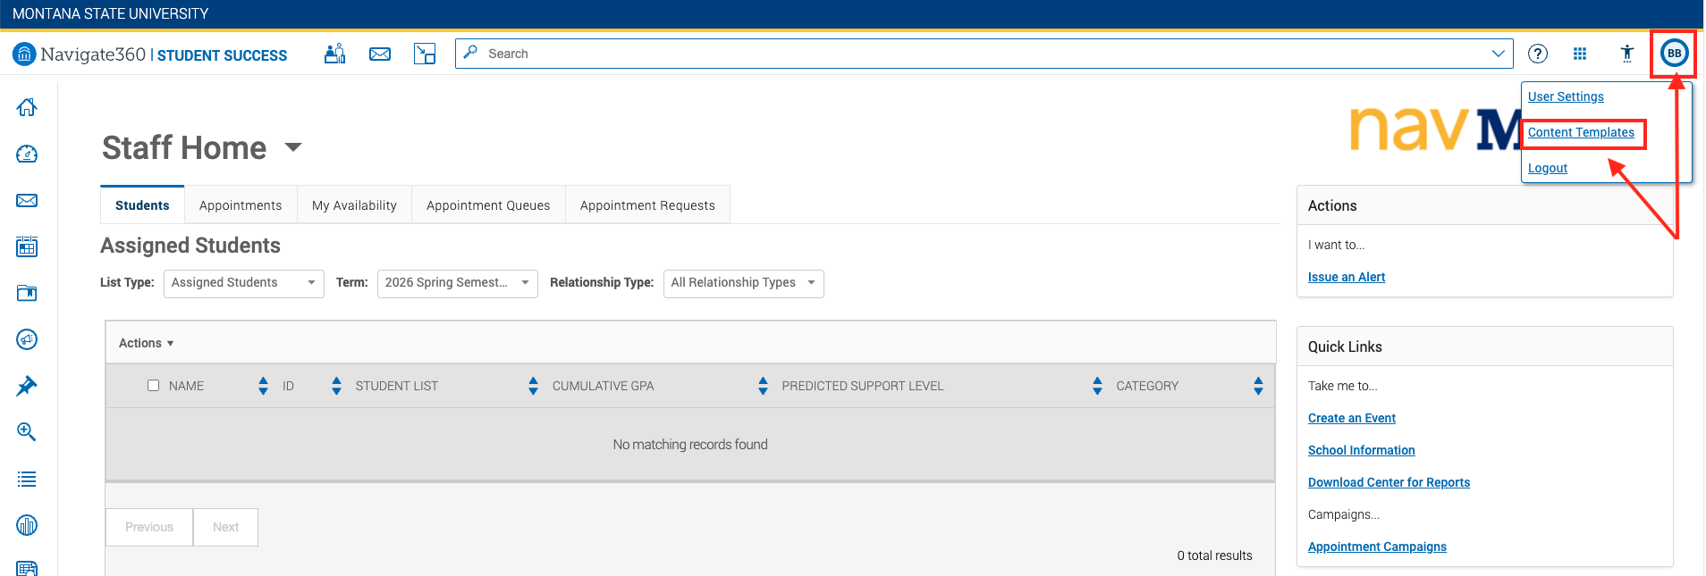
Task: Expand the Staff Home title dropdown arrow
Action: pos(293,147)
